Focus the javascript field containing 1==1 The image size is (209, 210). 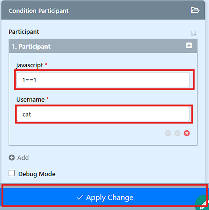[x=103, y=80]
